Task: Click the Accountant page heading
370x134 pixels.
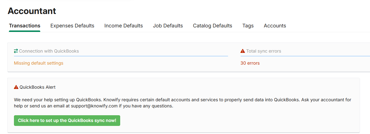Action: point(32,11)
